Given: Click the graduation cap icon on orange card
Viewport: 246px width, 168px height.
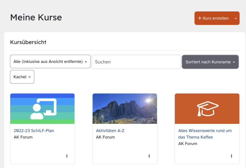Looking at the screenshot, I should tap(207, 109).
